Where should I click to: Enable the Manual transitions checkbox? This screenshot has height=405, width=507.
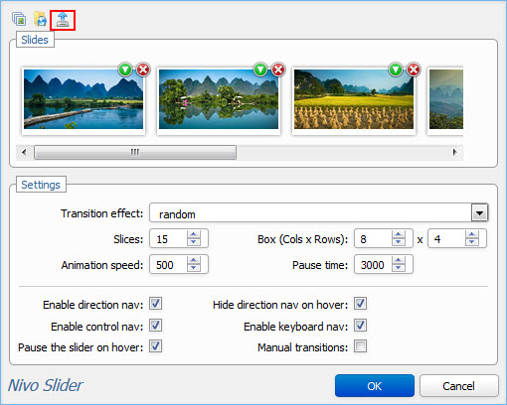pyautogui.click(x=360, y=346)
